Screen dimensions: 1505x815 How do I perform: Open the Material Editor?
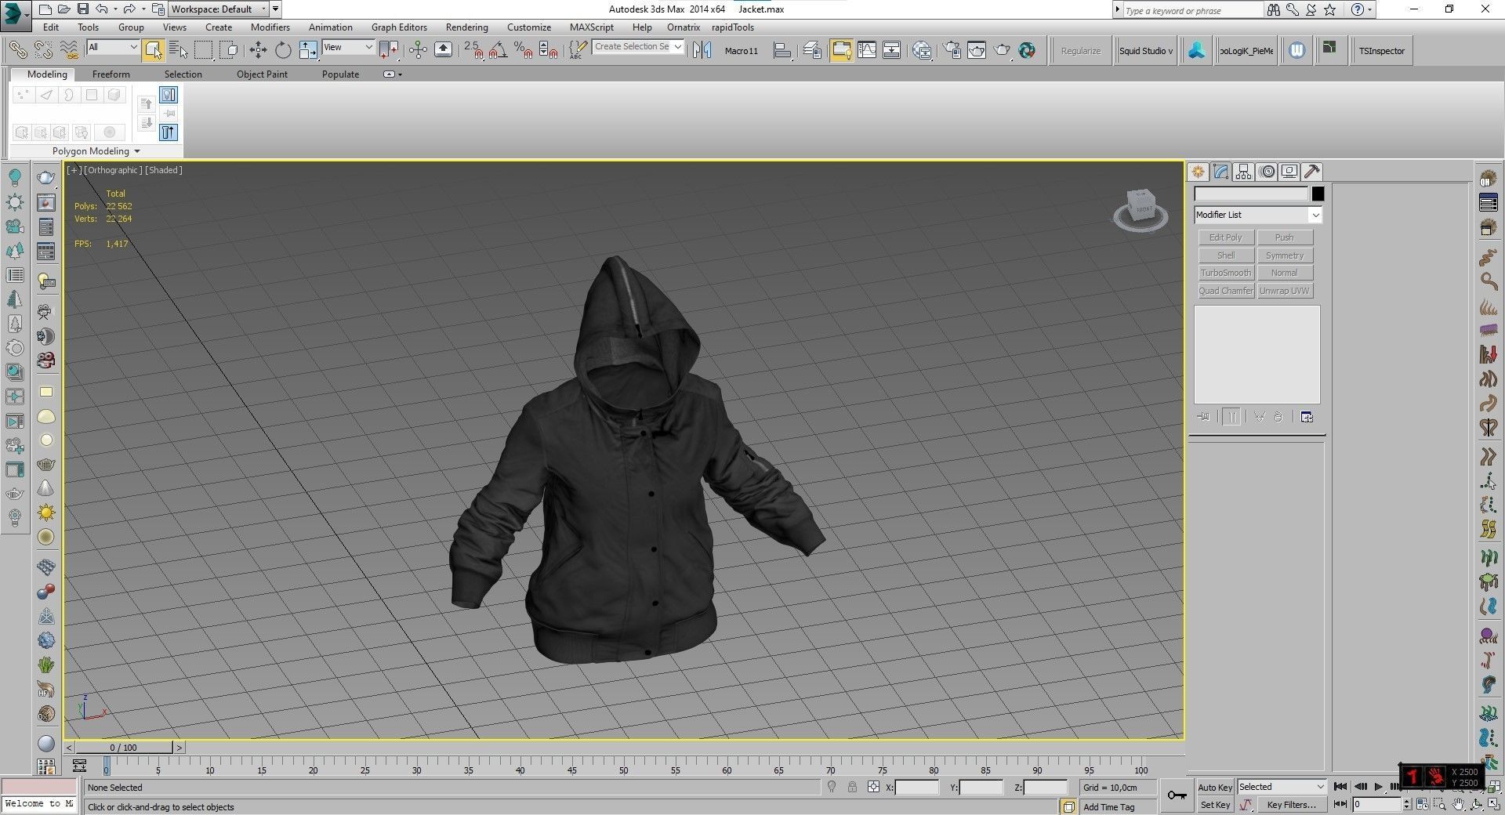click(x=922, y=50)
